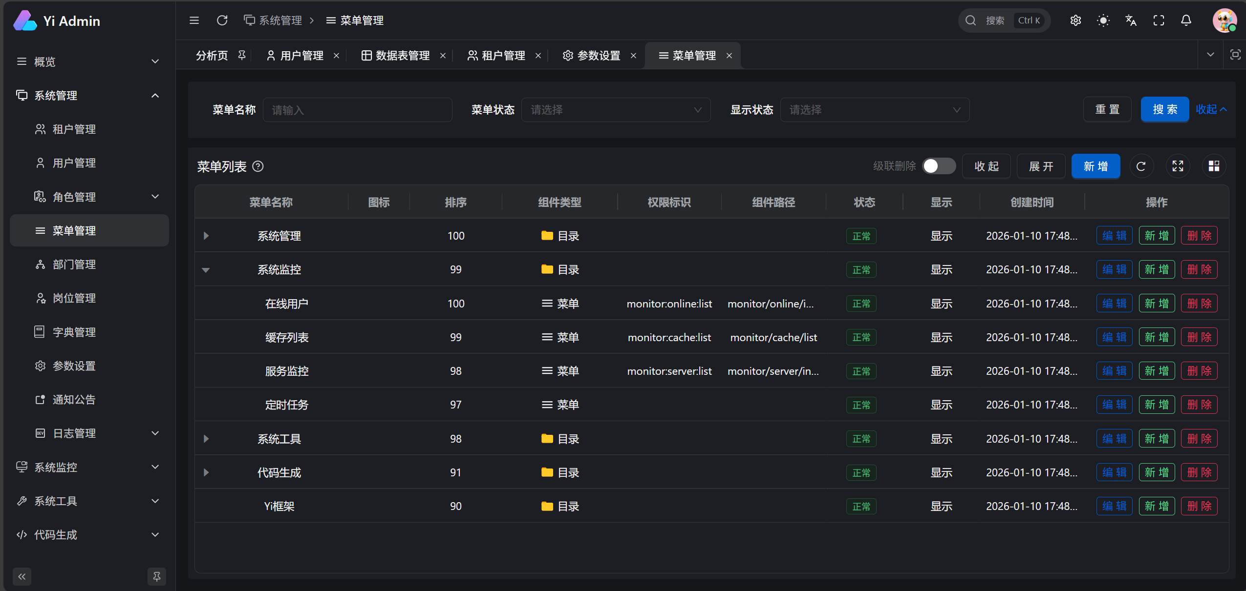Toggle the 级联删除 switch
This screenshot has height=591, width=1246.
click(938, 166)
